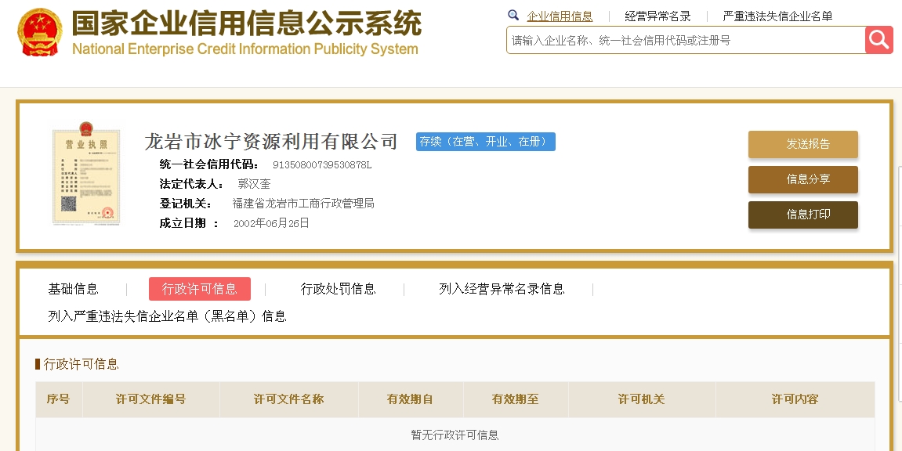
Task: Click the red search magnifier button
Action: (879, 40)
